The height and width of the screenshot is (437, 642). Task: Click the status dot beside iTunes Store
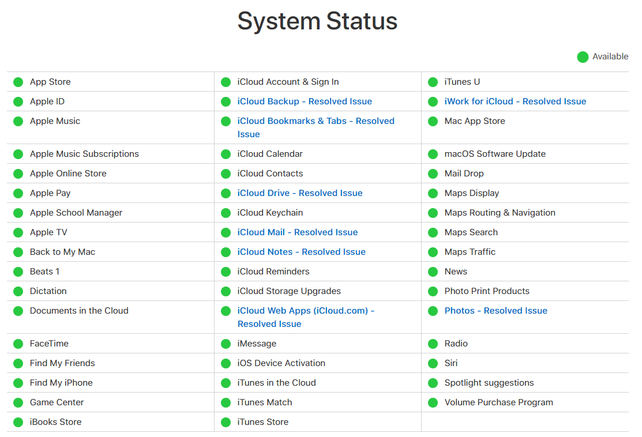(226, 423)
